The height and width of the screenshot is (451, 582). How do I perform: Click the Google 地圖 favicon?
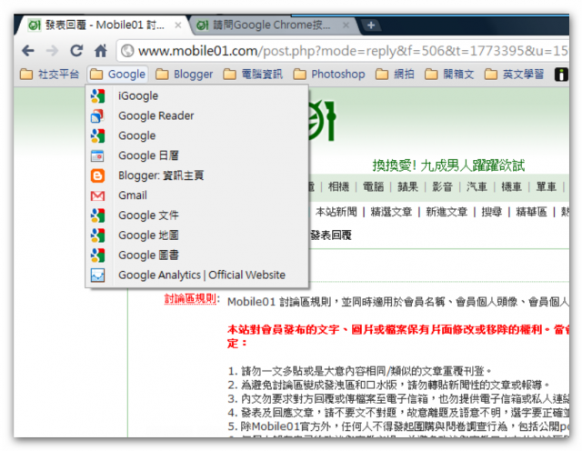click(x=97, y=236)
